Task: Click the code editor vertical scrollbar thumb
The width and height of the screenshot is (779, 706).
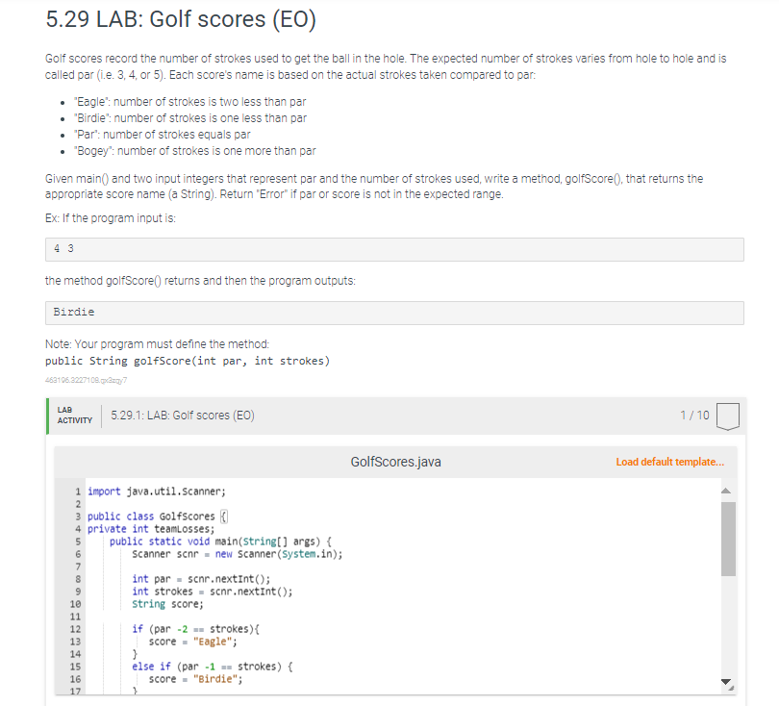Action: (728, 539)
